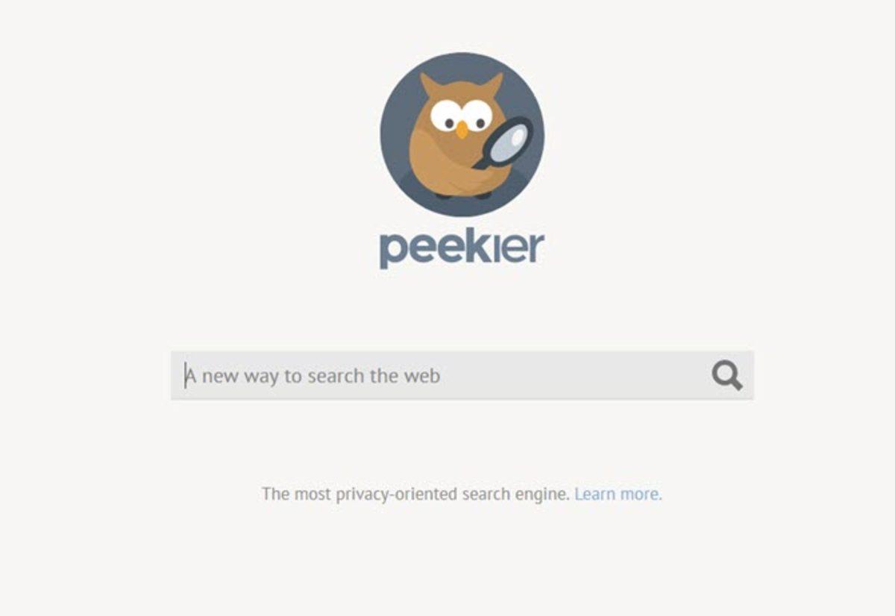Click the owl's left ear tuft
This screenshot has width=895, height=616.
pyautogui.click(x=428, y=83)
